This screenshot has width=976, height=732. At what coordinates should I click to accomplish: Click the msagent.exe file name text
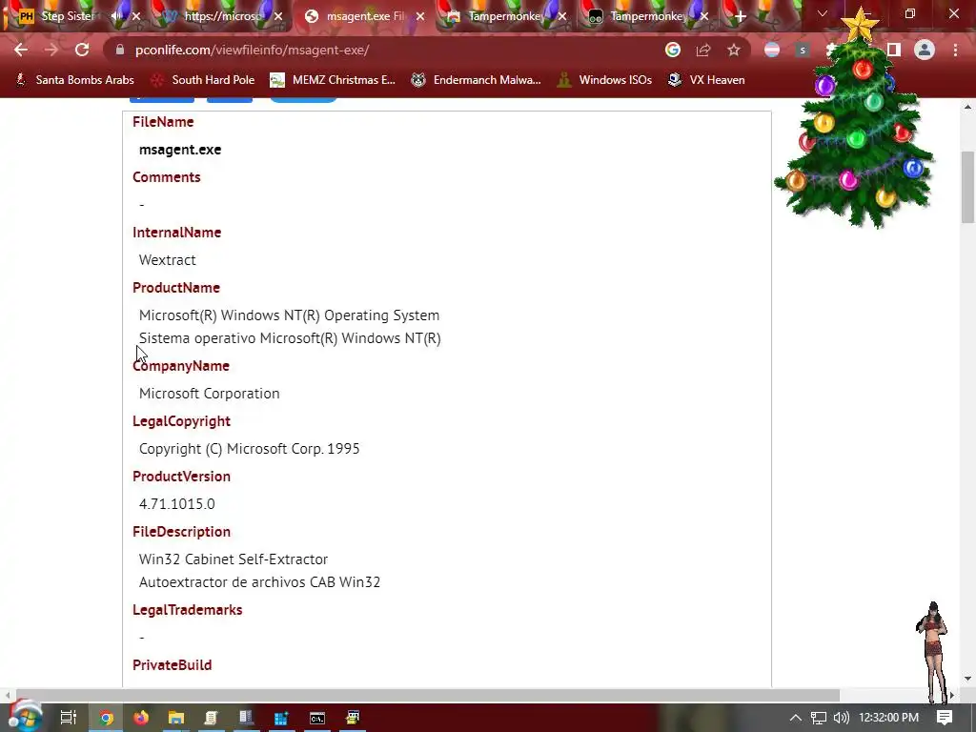[180, 150]
